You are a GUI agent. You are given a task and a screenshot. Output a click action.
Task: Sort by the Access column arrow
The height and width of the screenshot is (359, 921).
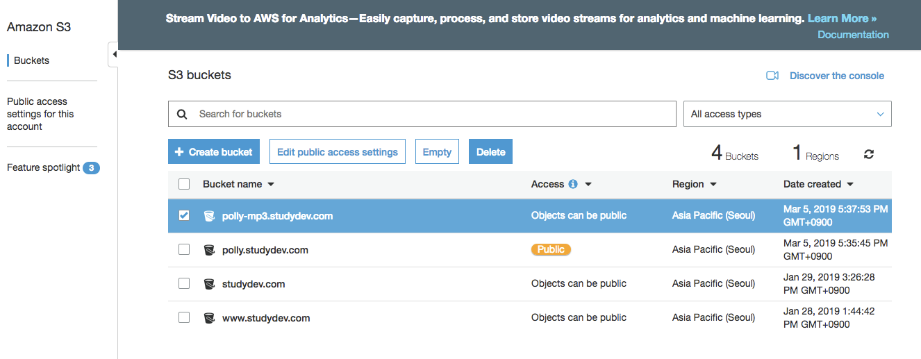pos(588,185)
